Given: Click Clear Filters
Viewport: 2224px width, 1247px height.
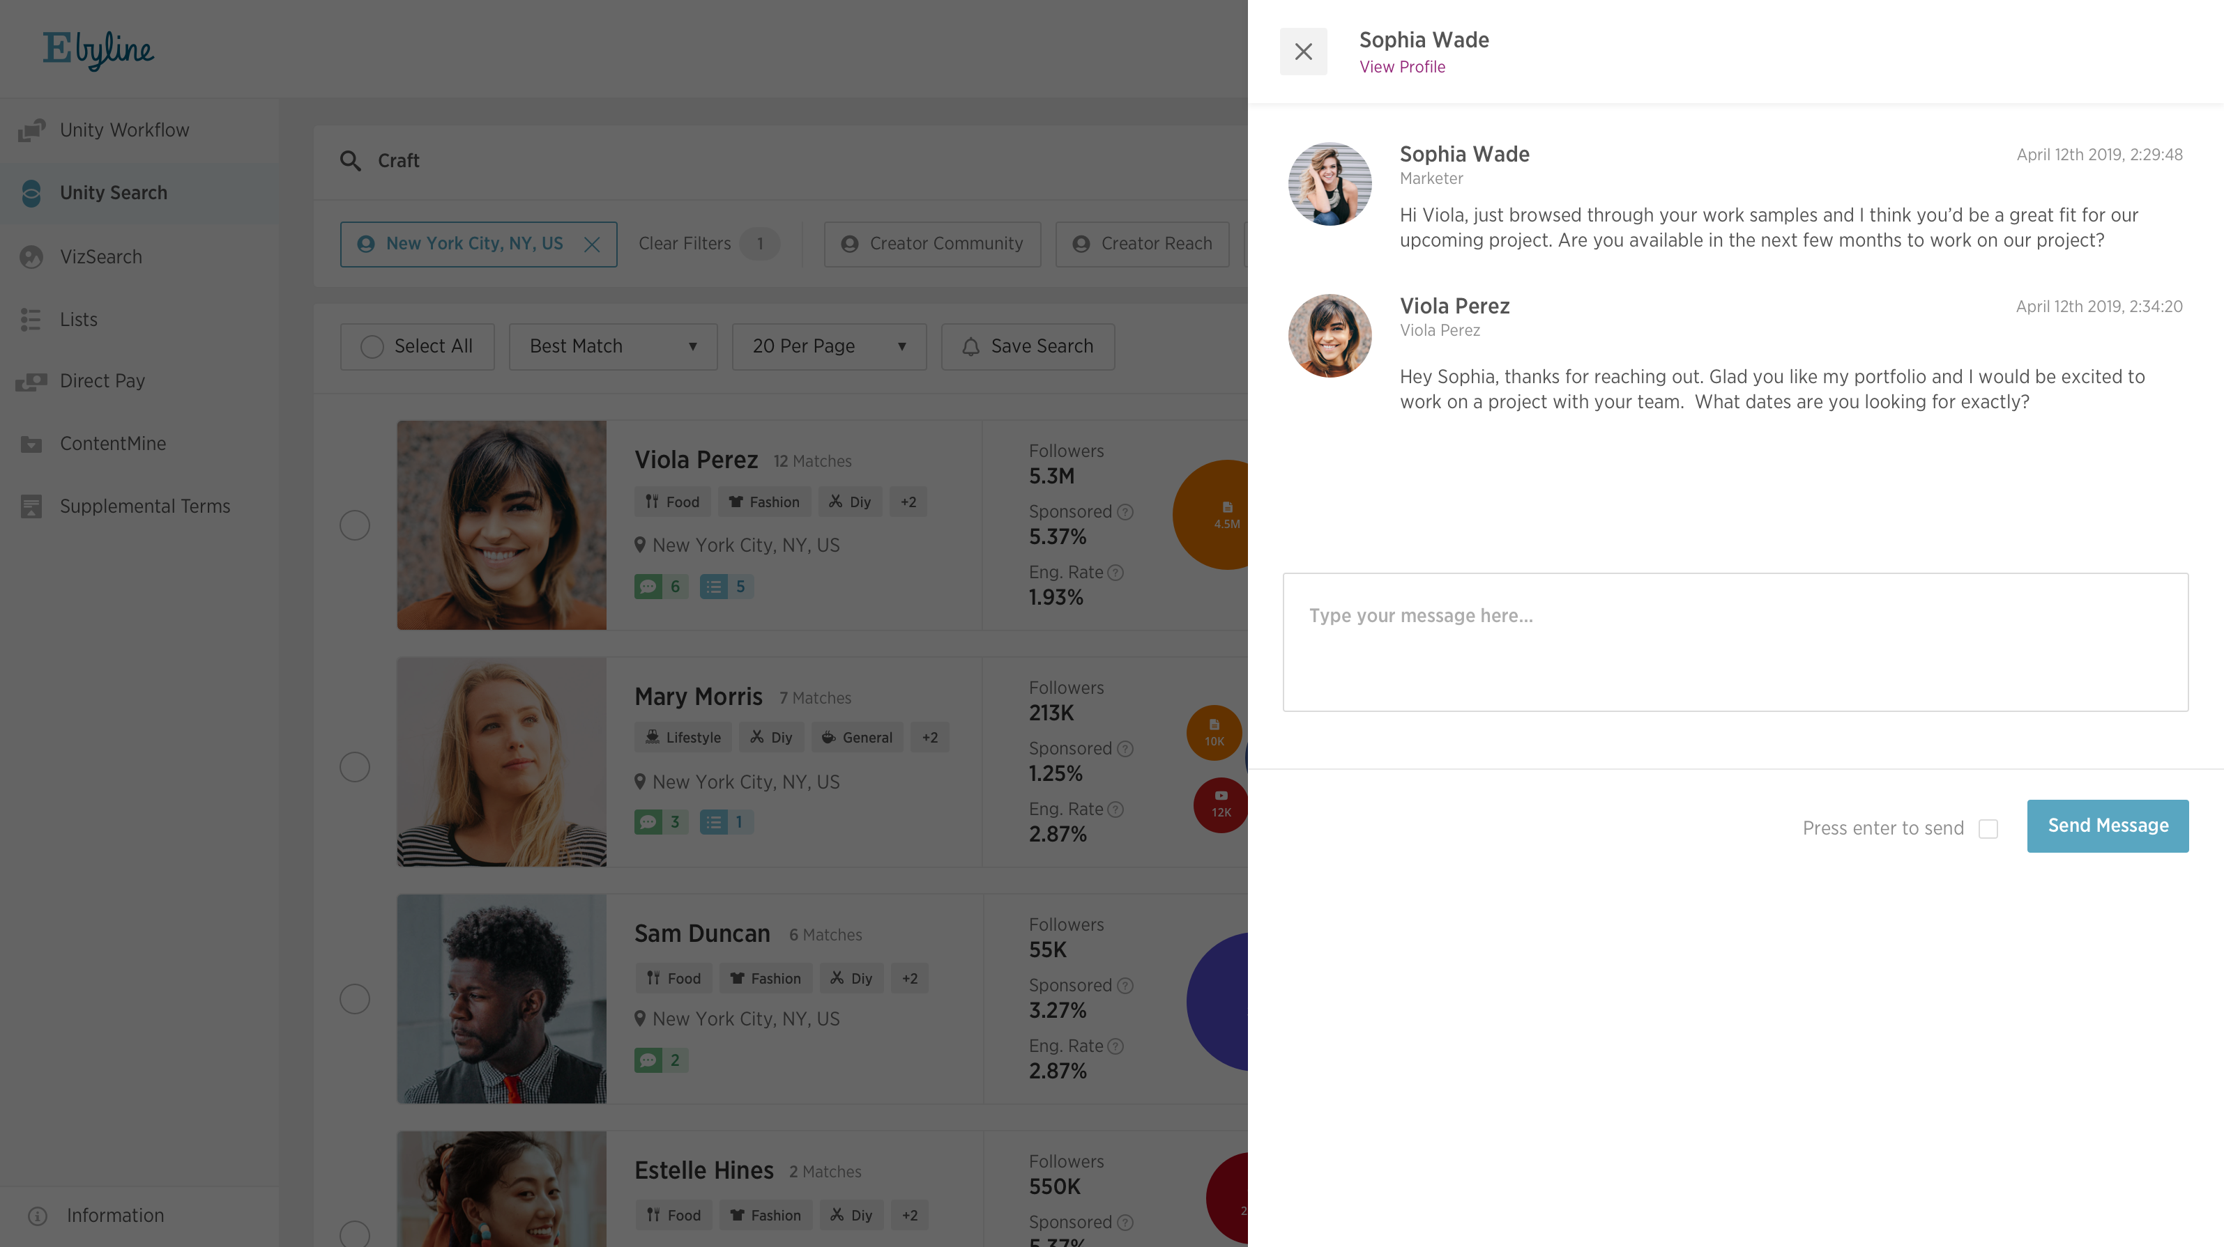Looking at the screenshot, I should click(685, 245).
